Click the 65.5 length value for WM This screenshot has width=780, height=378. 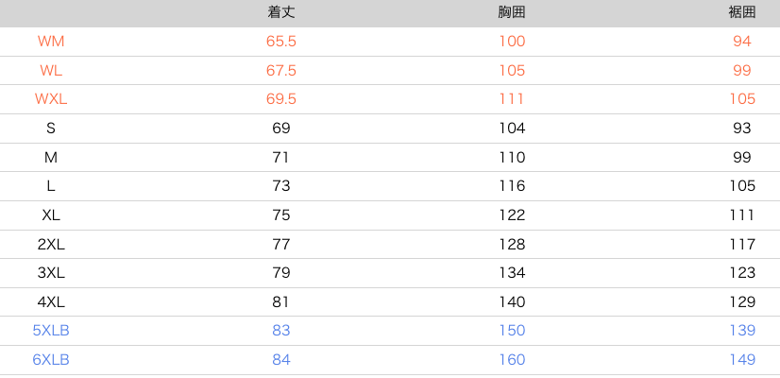(x=281, y=42)
